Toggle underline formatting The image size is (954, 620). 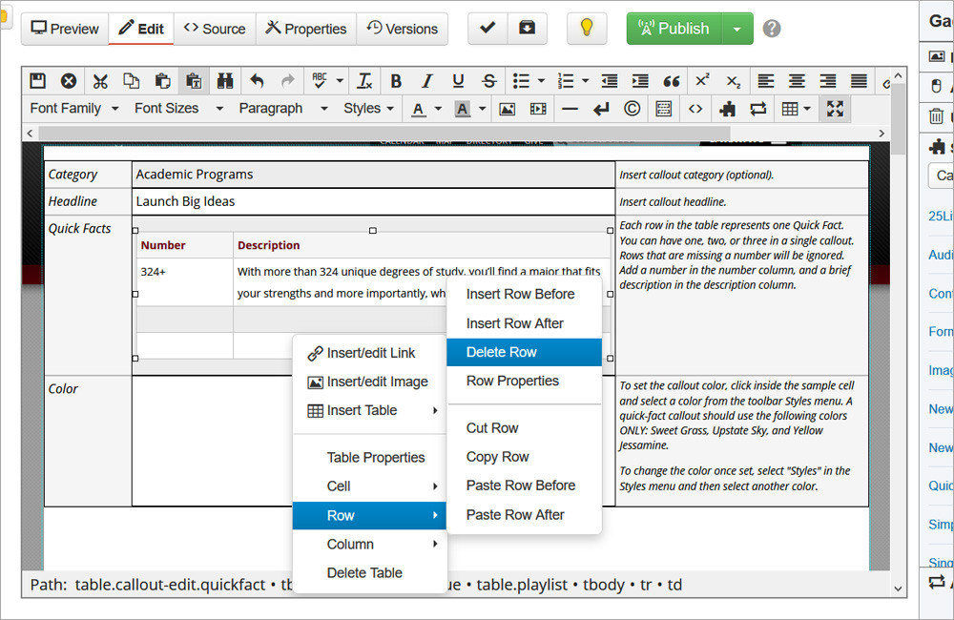tap(458, 81)
